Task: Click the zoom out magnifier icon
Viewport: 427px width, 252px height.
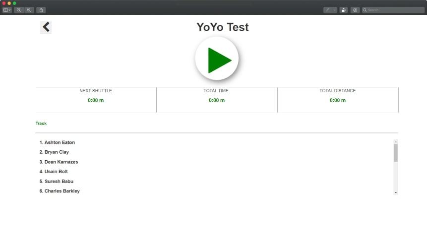Action: tap(19, 10)
